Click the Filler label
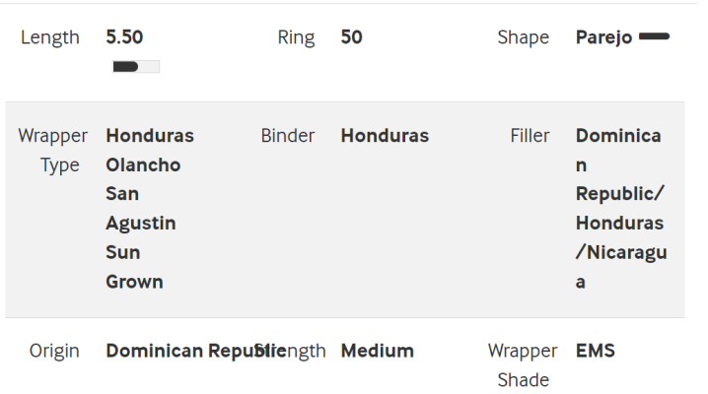This screenshot has height=394, width=708. point(530,136)
